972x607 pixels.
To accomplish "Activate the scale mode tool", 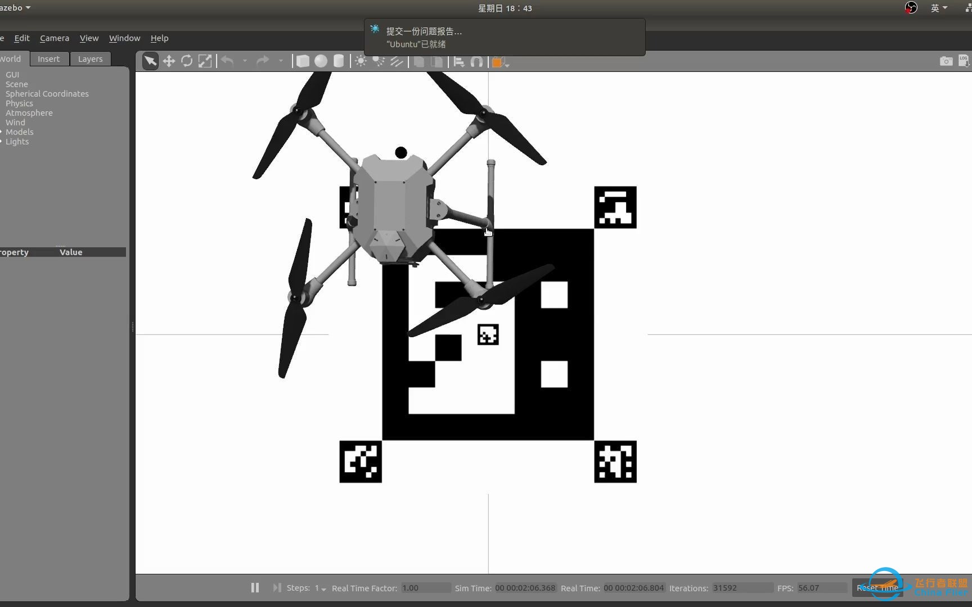I will click(205, 61).
